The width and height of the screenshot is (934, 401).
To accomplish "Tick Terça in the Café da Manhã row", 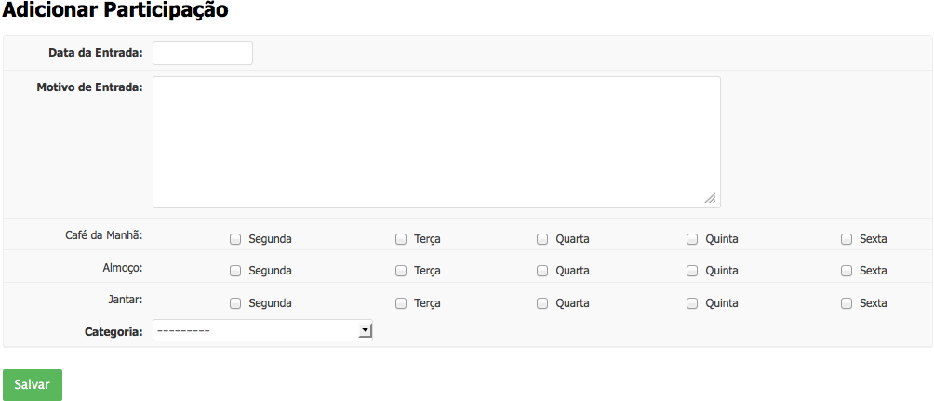I will (401, 239).
